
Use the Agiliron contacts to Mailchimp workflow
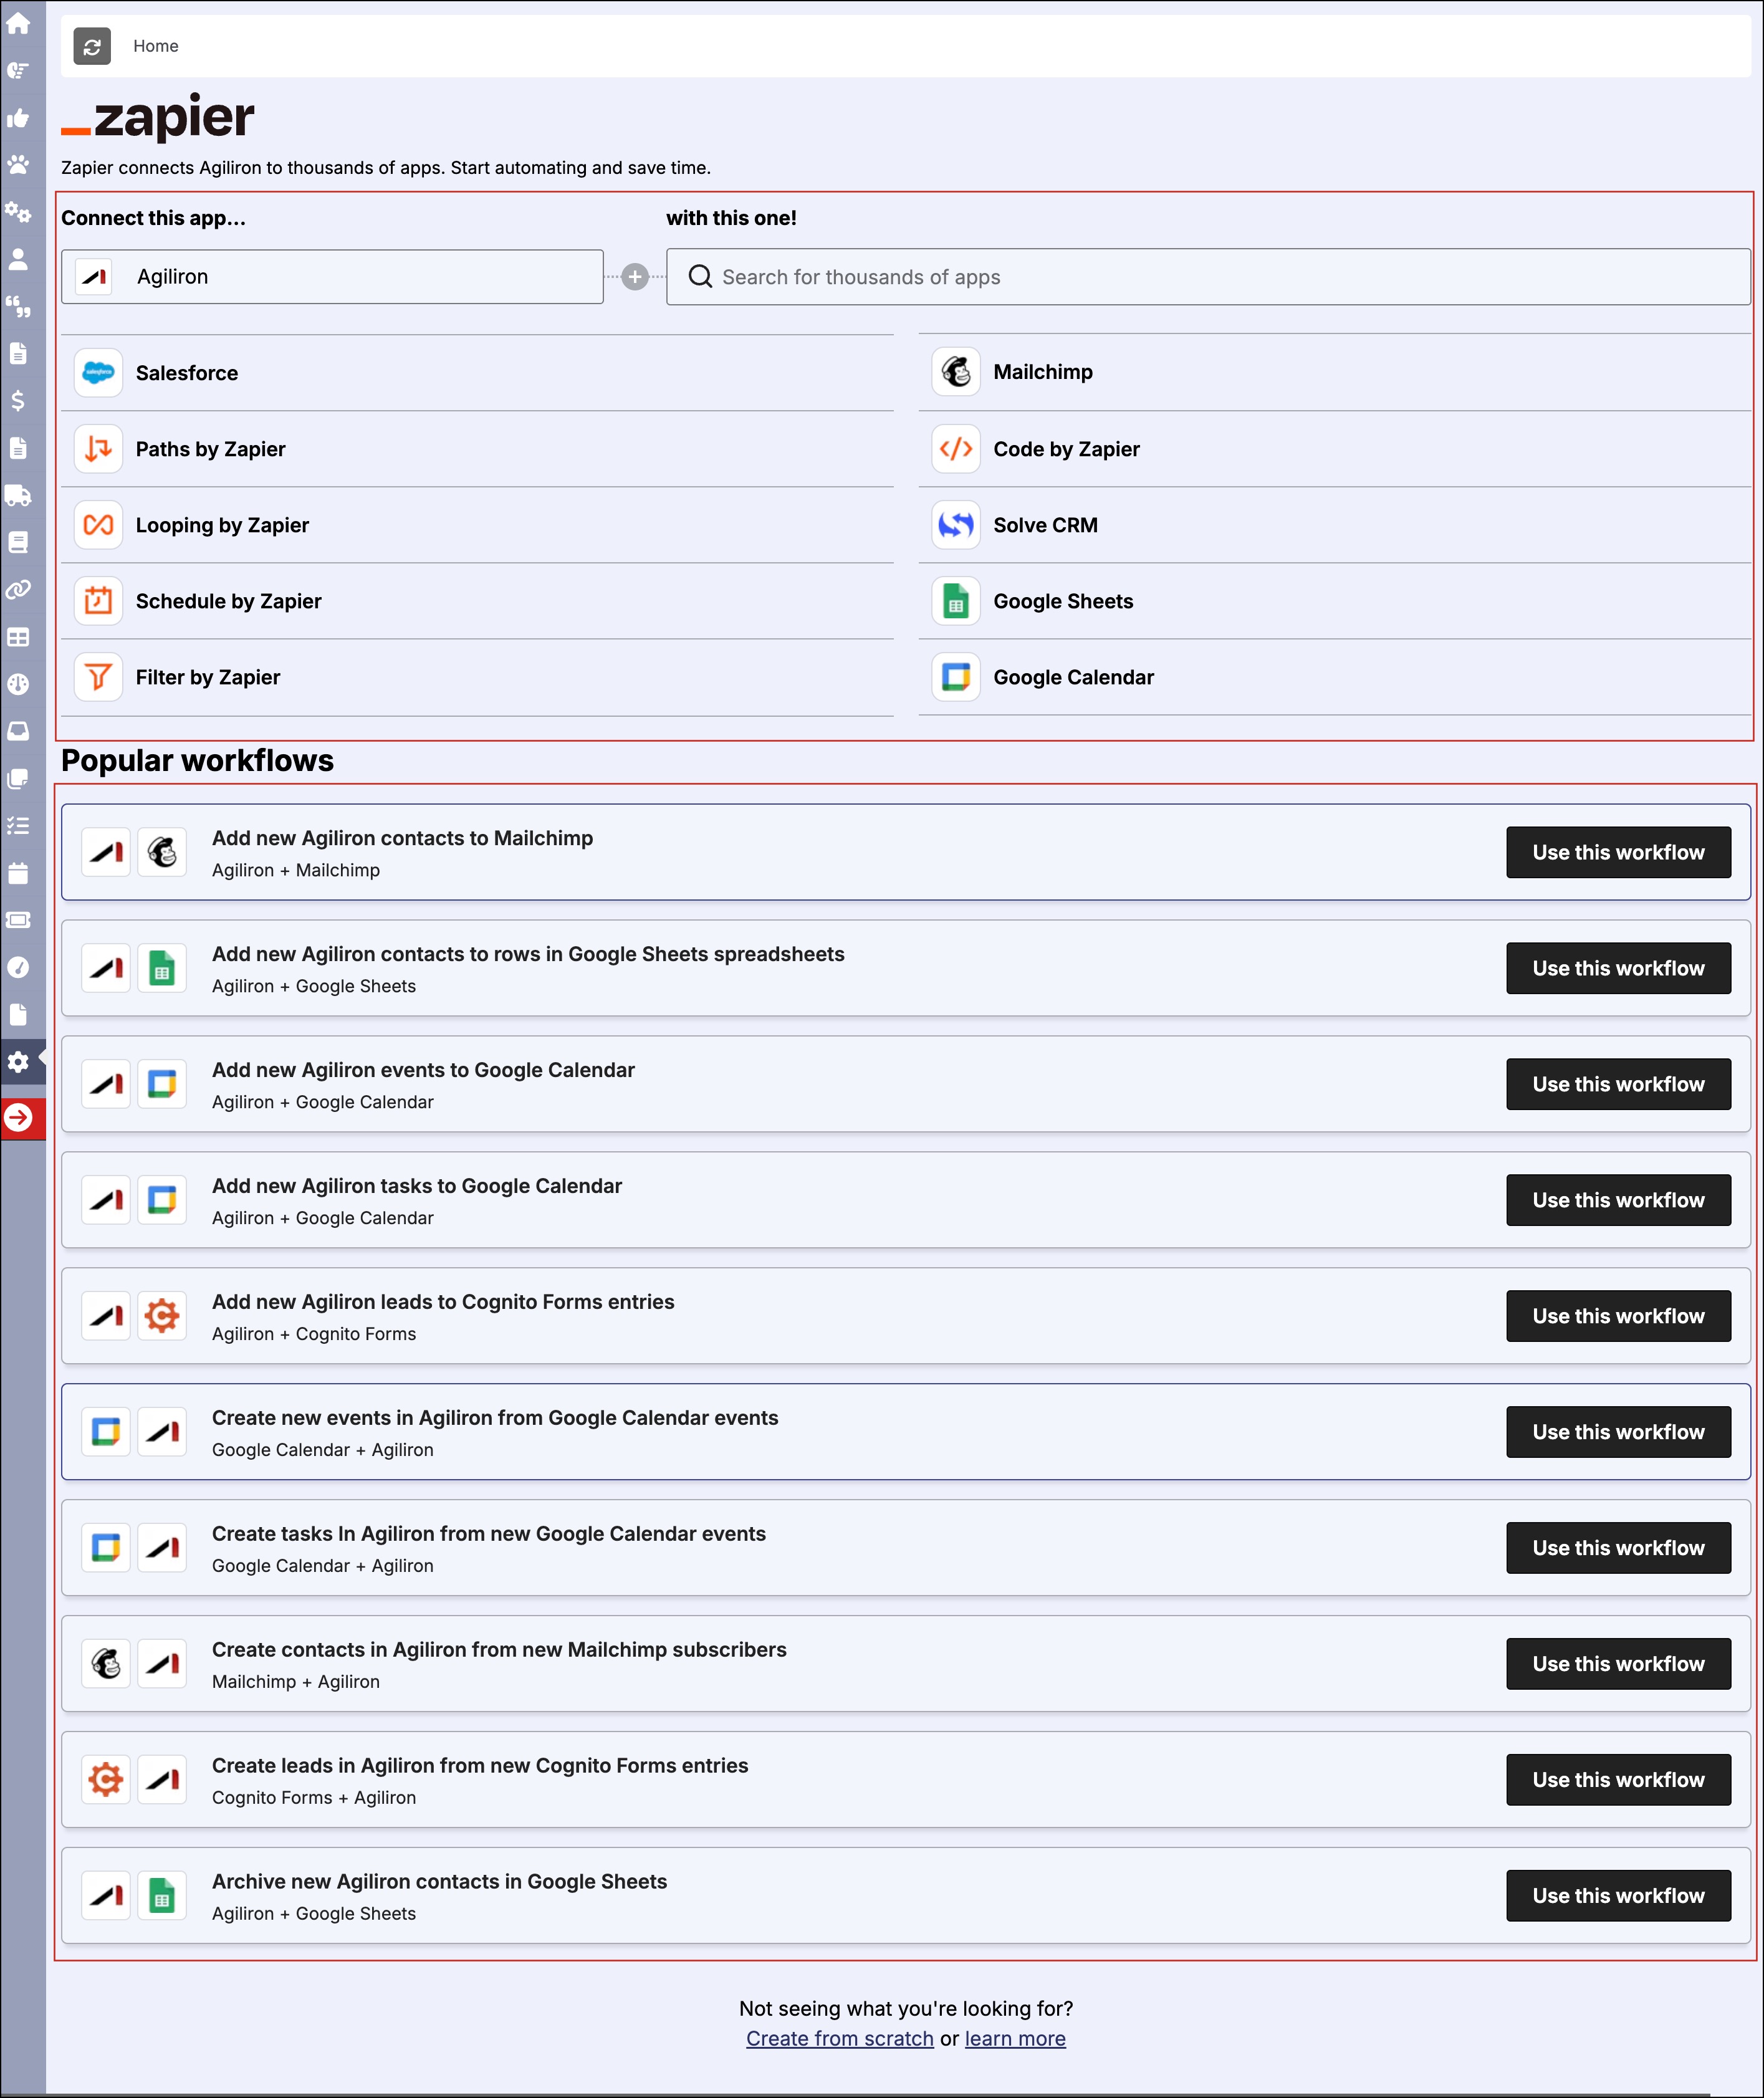tap(1617, 852)
